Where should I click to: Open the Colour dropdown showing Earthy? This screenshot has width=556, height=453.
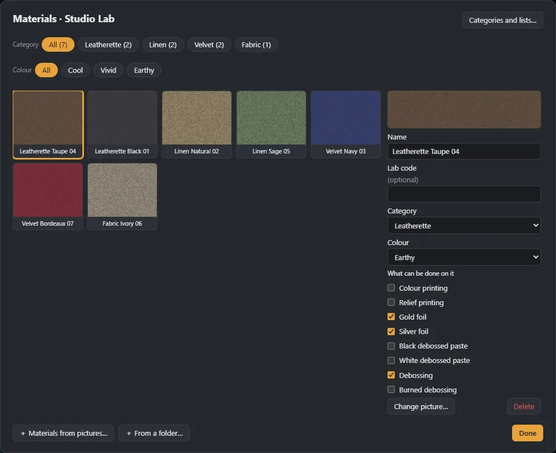point(464,257)
